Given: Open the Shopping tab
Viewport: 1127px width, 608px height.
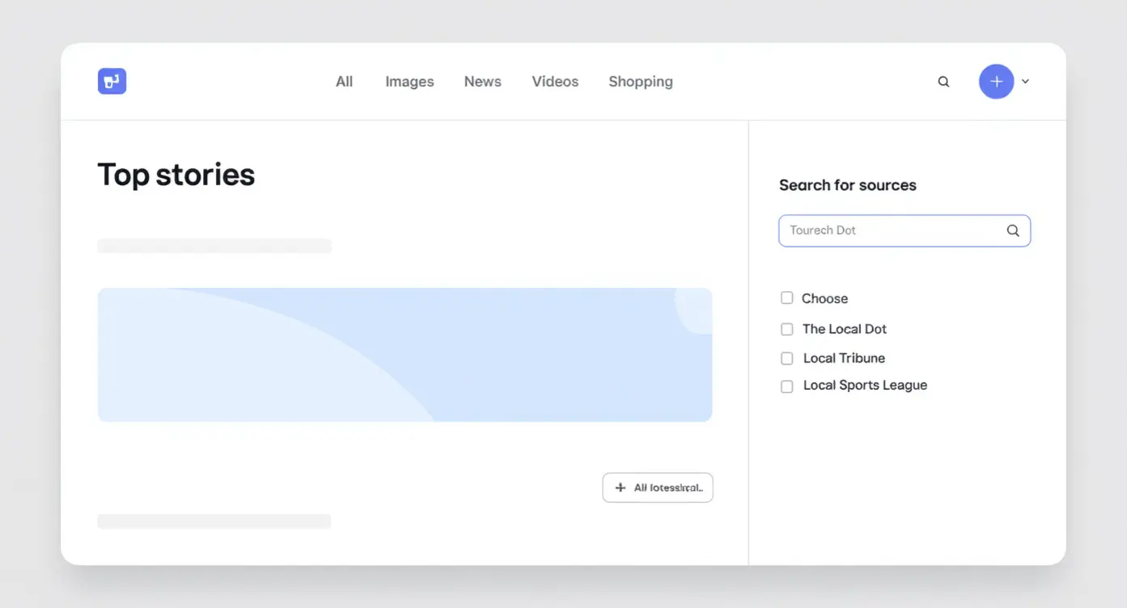Looking at the screenshot, I should 641,82.
